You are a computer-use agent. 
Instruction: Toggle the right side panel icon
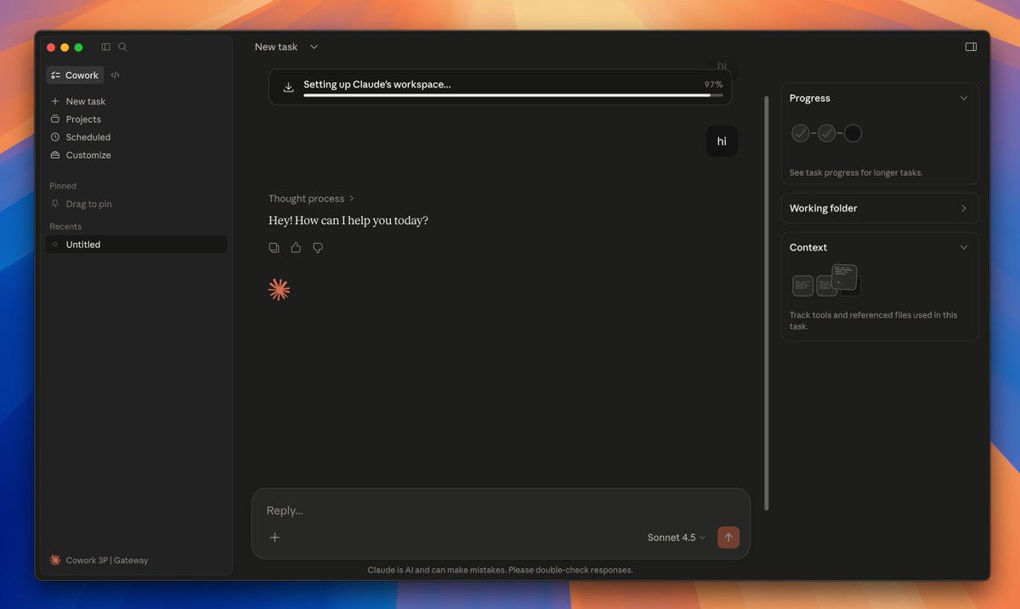[x=971, y=47]
